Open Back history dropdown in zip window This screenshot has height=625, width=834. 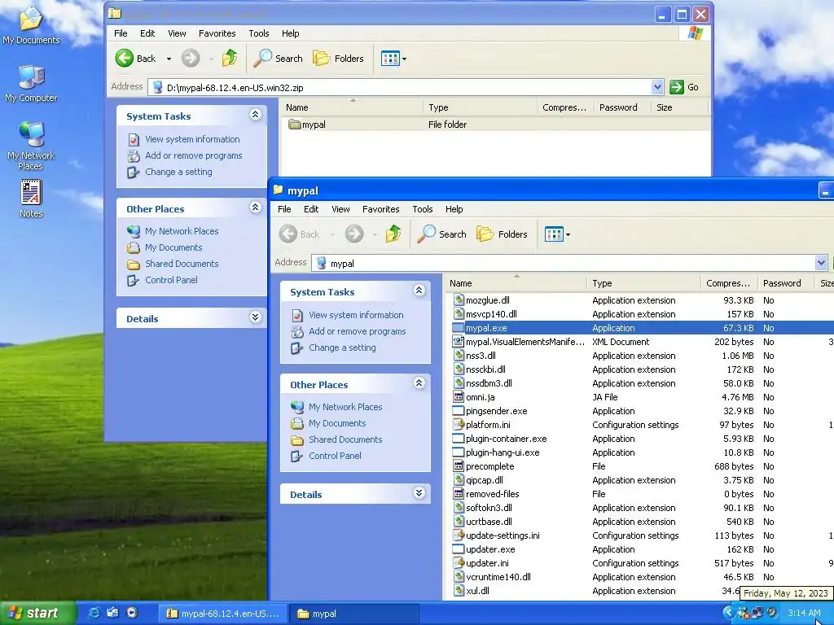169,59
